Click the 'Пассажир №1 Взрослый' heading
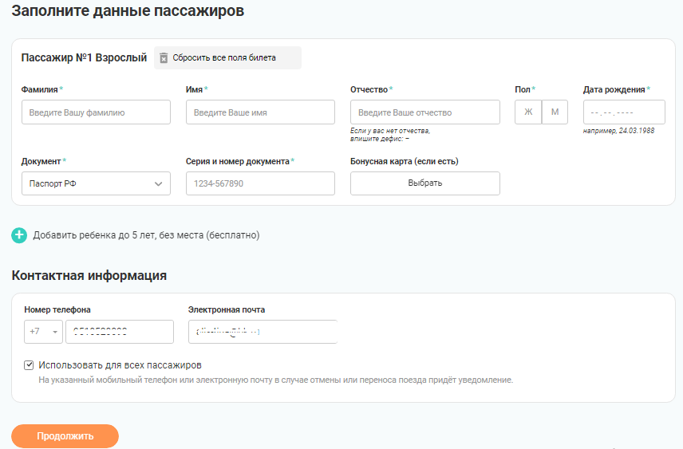This screenshot has height=449, width=683. [x=84, y=58]
